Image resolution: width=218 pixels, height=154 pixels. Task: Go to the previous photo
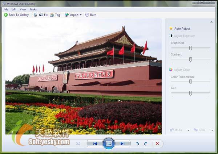point(95,143)
